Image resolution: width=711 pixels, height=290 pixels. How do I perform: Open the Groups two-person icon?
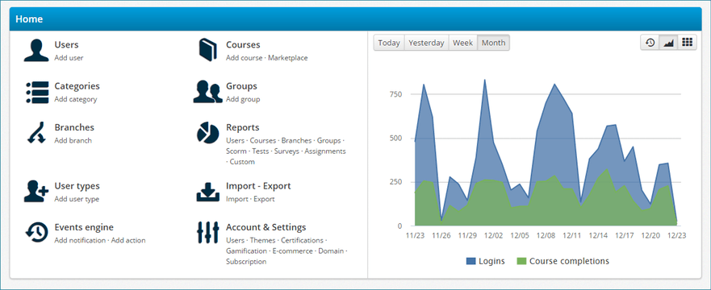point(207,92)
